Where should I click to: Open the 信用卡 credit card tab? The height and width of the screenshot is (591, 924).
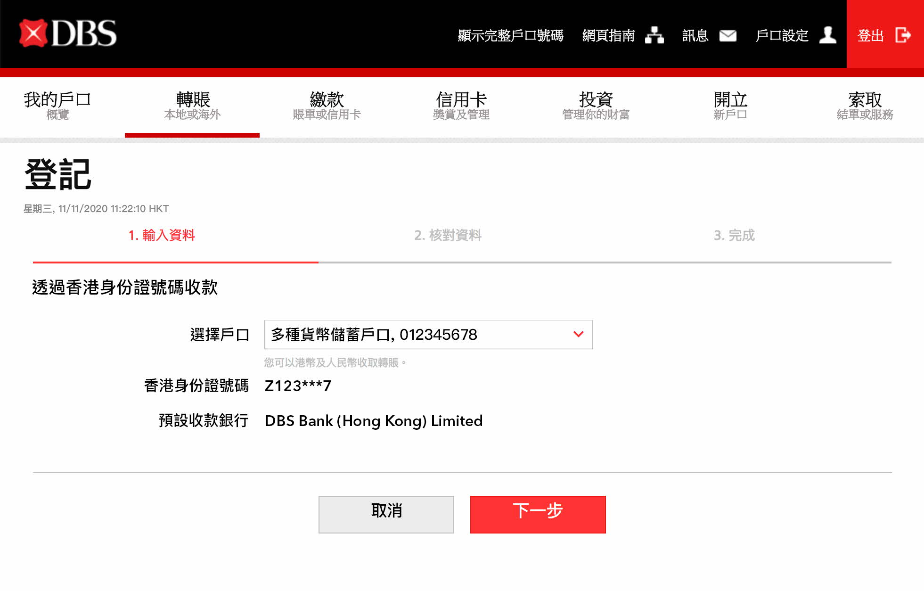pos(461,106)
